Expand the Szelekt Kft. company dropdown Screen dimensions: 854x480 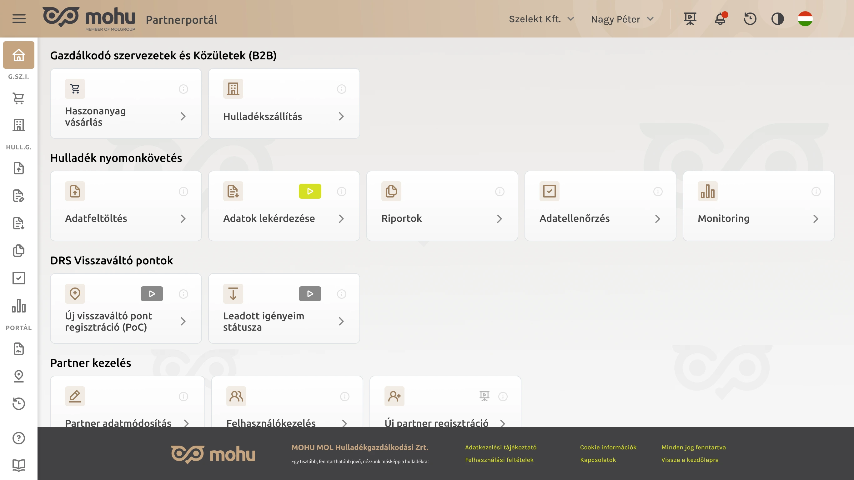(541, 19)
